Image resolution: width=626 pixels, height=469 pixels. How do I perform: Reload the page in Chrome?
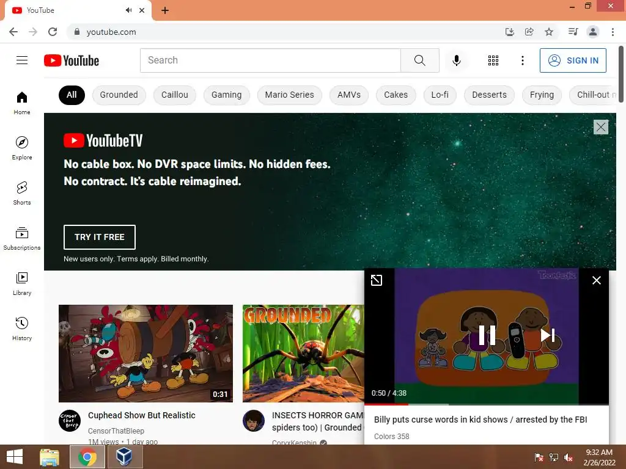[x=53, y=32]
